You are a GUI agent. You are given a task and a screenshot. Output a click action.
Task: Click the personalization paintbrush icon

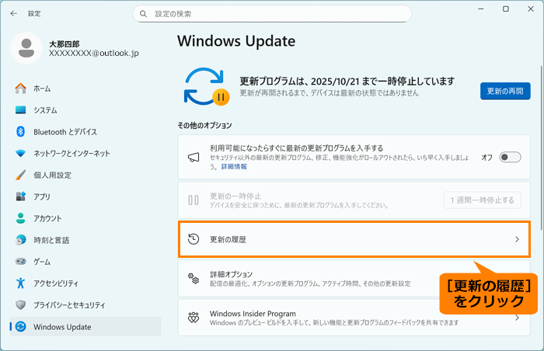pos(20,175)
